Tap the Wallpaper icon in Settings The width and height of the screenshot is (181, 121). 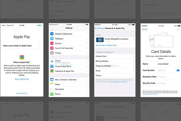click(x=52, y=39)
